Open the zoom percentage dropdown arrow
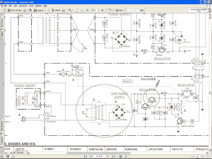This screenshot has height=159, width=212. click(99, 10)
